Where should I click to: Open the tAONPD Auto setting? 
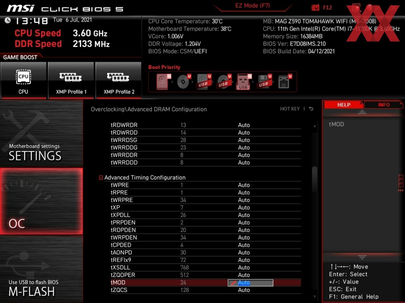[244, 253]
